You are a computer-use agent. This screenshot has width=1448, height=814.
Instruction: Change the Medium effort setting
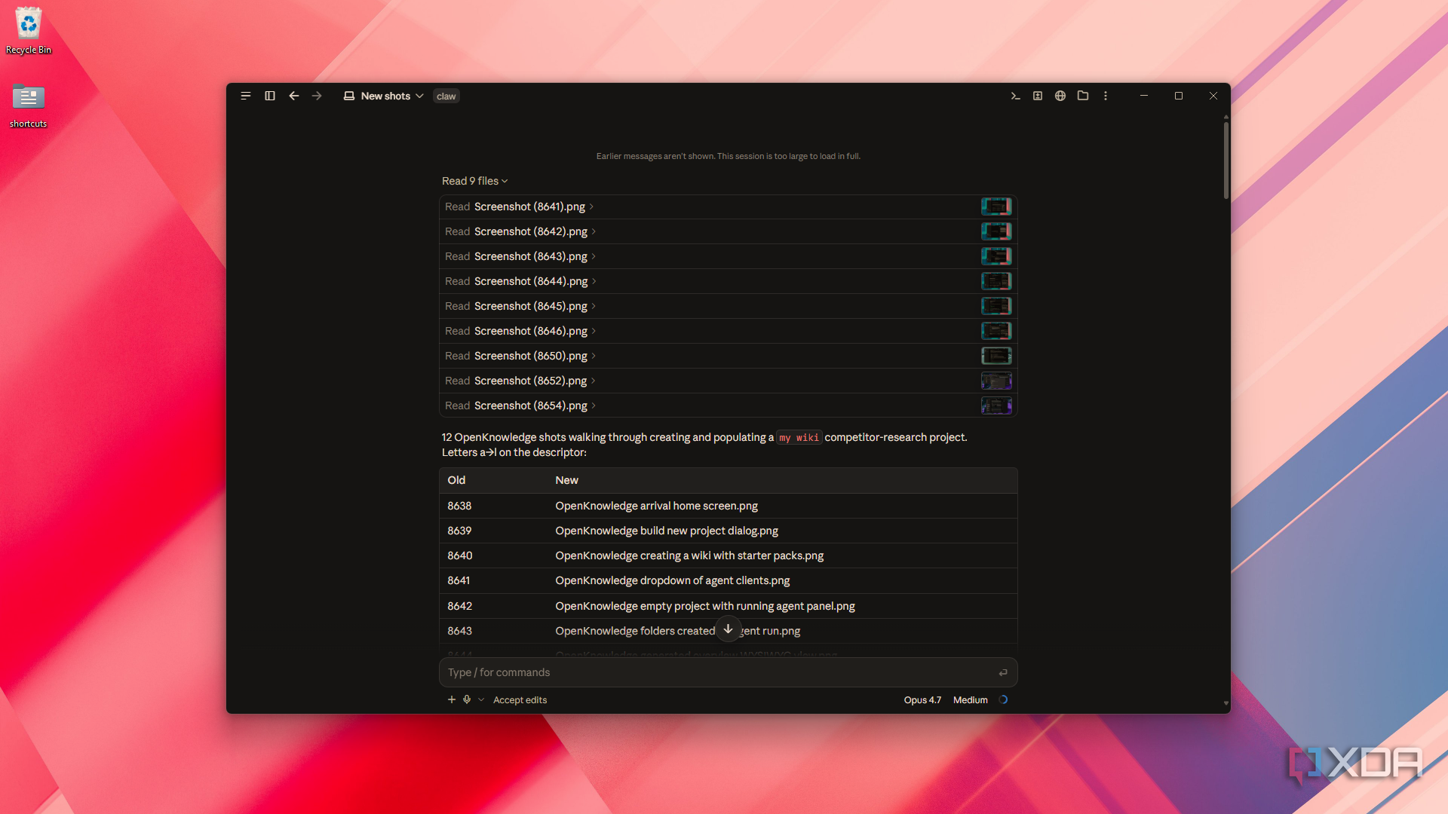(x=970, y=699)
